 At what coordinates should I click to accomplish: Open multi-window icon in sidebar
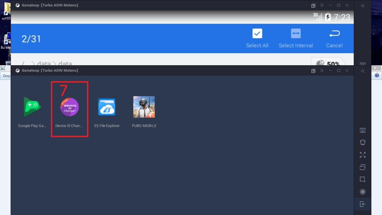pyautogui.click(x=363, y=167)
